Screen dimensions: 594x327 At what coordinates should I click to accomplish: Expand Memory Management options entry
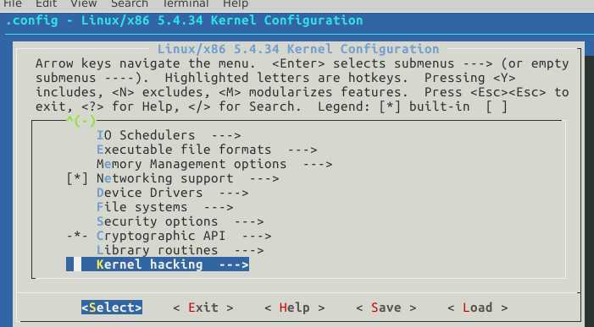(x=214, y=164)
